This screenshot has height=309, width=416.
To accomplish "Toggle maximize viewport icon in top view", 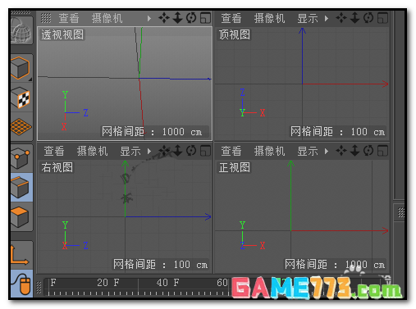I will 382,18.
